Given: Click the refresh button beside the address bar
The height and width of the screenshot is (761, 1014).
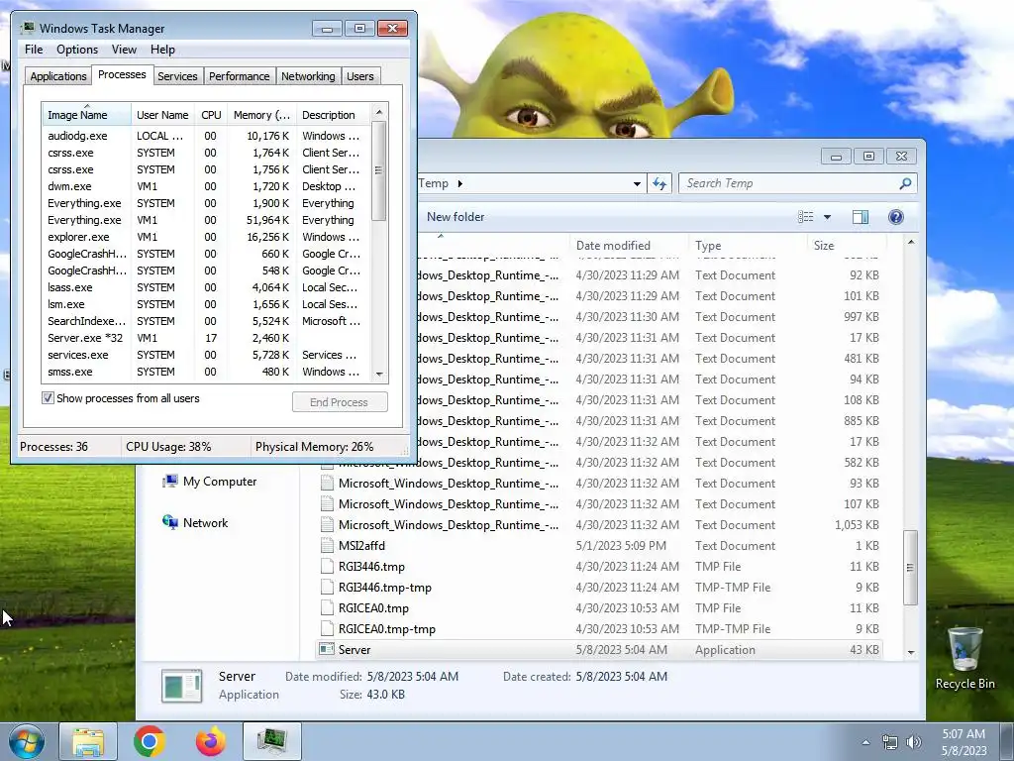Looking at the screenshot, I should [x=659, y=183].
